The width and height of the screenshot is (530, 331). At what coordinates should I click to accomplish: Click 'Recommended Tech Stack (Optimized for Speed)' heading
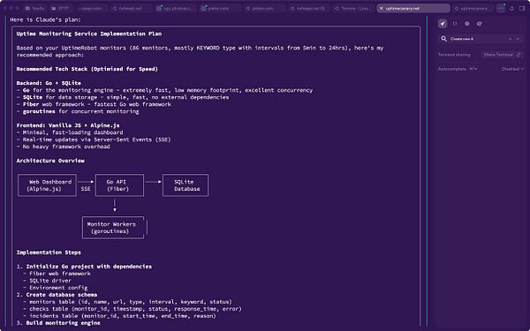(87, 69)
